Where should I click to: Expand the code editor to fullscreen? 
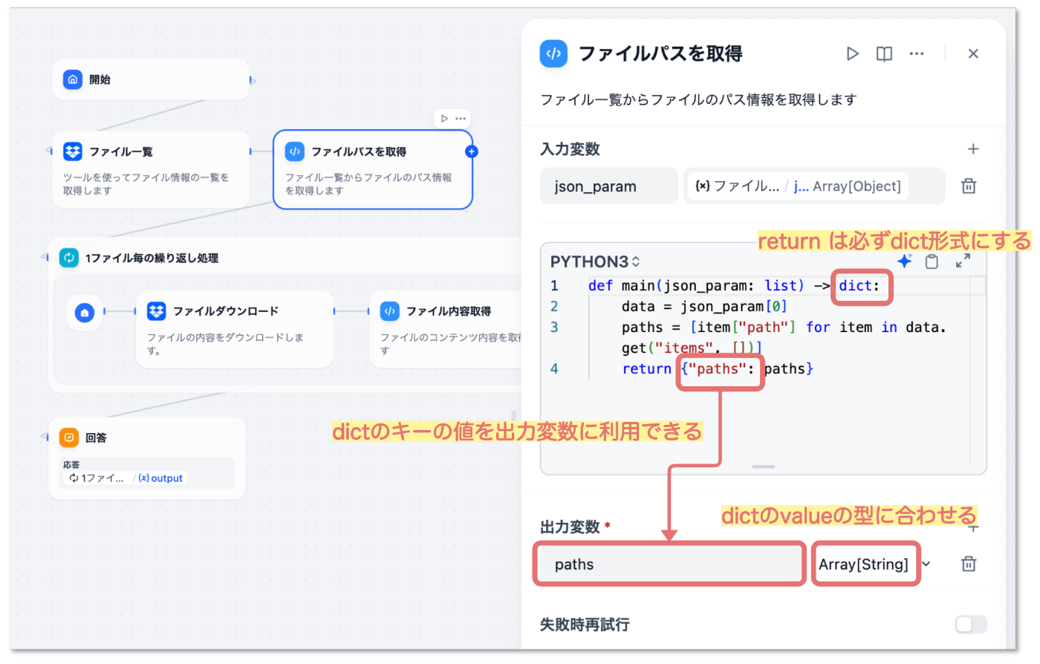point(963,261)
